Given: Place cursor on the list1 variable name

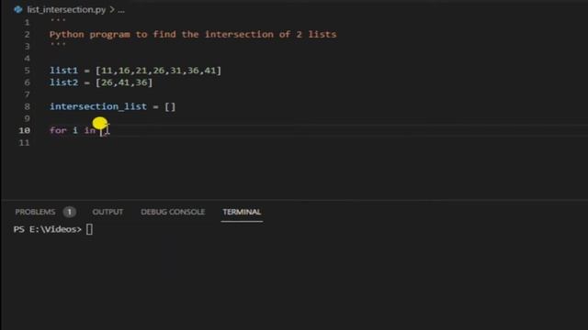Looking at the screenshot, I should tap(63, 71).
